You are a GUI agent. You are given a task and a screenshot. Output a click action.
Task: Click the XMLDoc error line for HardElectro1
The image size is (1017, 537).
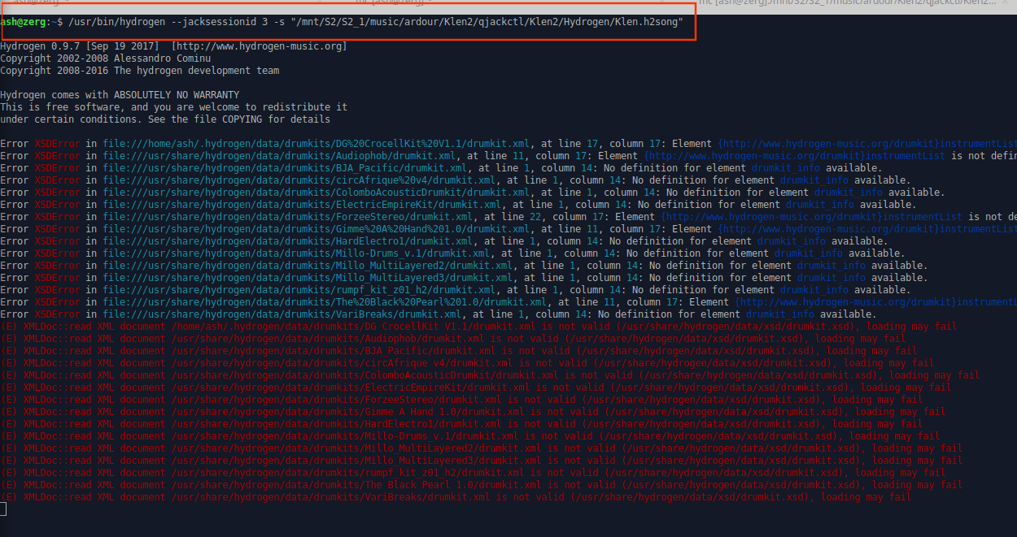coord(461,424)
